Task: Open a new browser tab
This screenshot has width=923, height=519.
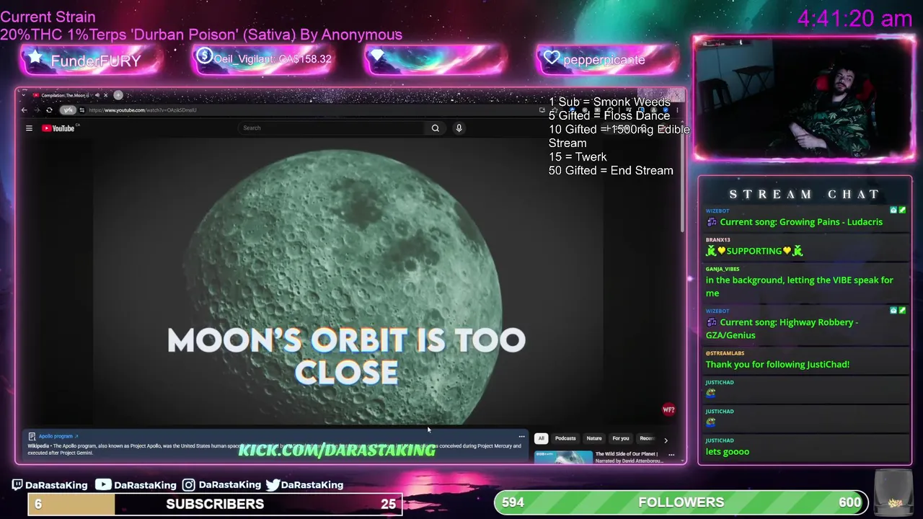Action: (118, 95)
